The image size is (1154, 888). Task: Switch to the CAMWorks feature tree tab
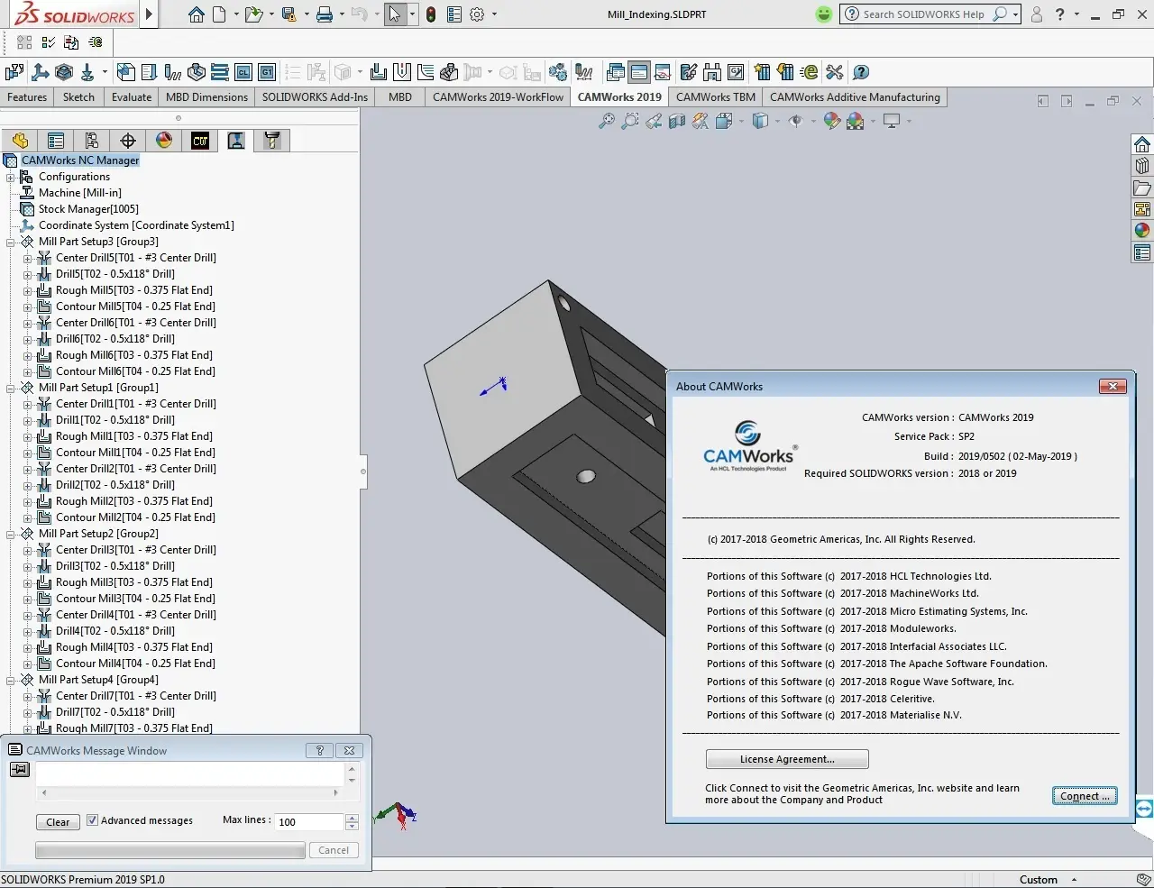[x=200, y=140]
